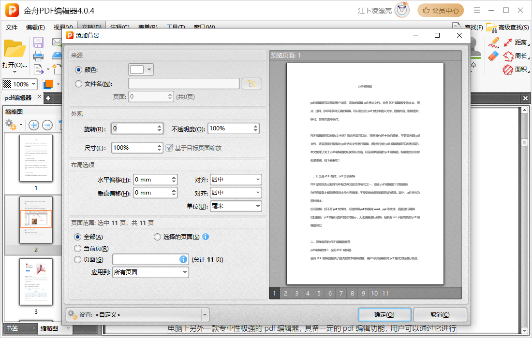Toggle 基于目标页面缩放 checkbox
This screenshot has height=338, width=532.
tap(169, 148)
